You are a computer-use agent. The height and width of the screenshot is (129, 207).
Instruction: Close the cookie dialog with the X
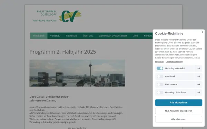pyautogui.click(x=202, y=32)
